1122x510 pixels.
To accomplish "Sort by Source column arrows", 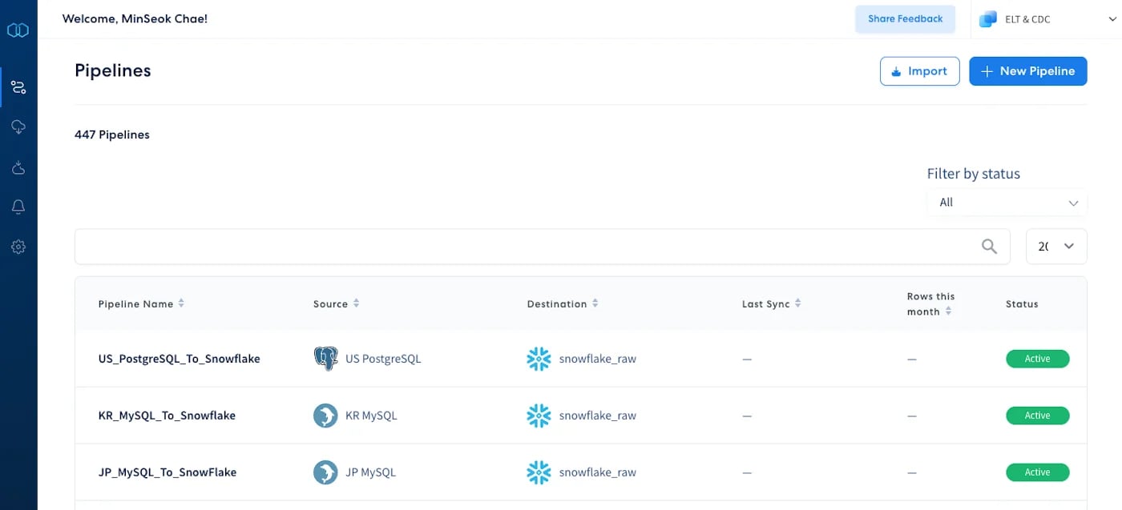I will pos(356,303).
